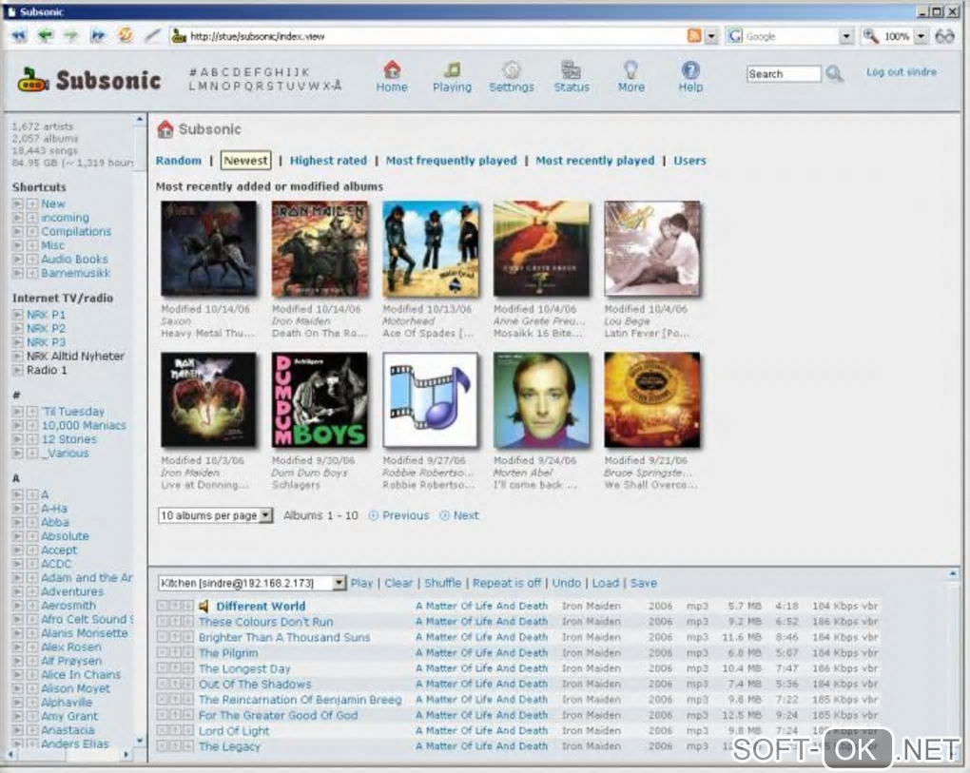Open the Help question mark icon
The width and height of the screenshot is (970, 773).
tap(690, 69)
